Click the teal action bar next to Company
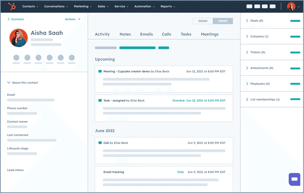This screenshot has height=193, width=304. coord(295,37)
